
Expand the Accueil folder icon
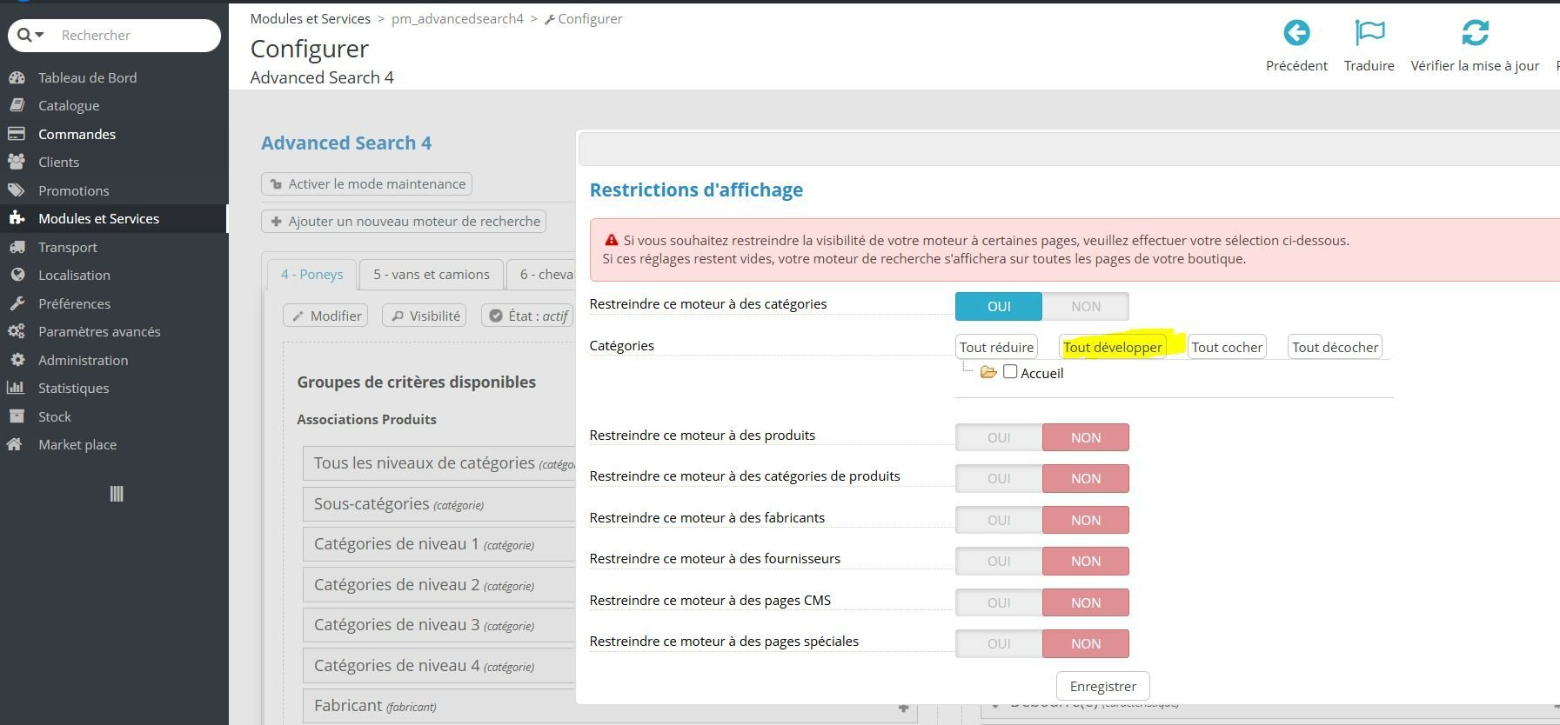[x=988, y=372]
